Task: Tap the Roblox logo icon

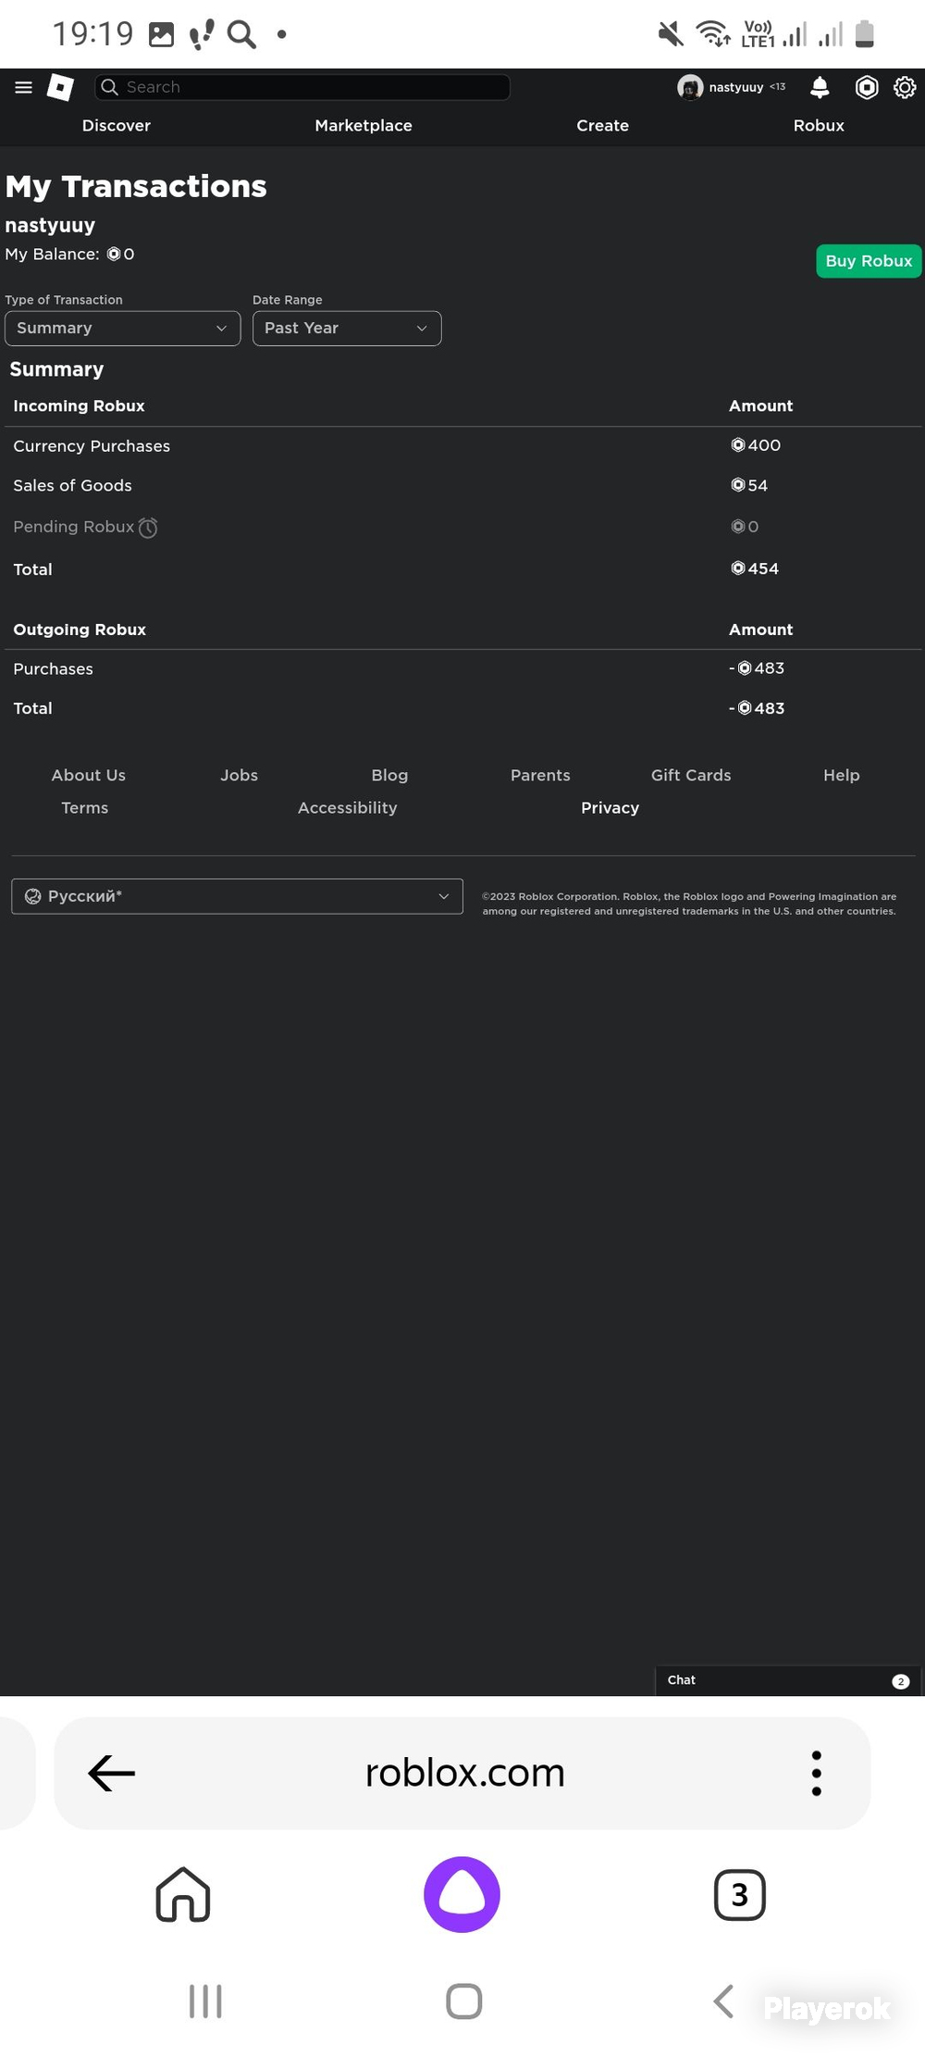Action: (60, 87)
